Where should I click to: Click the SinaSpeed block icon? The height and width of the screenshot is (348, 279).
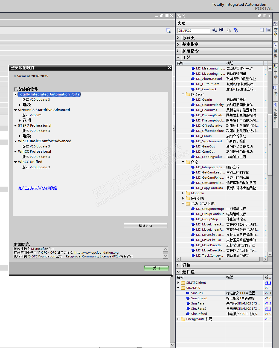click(188, 298)
